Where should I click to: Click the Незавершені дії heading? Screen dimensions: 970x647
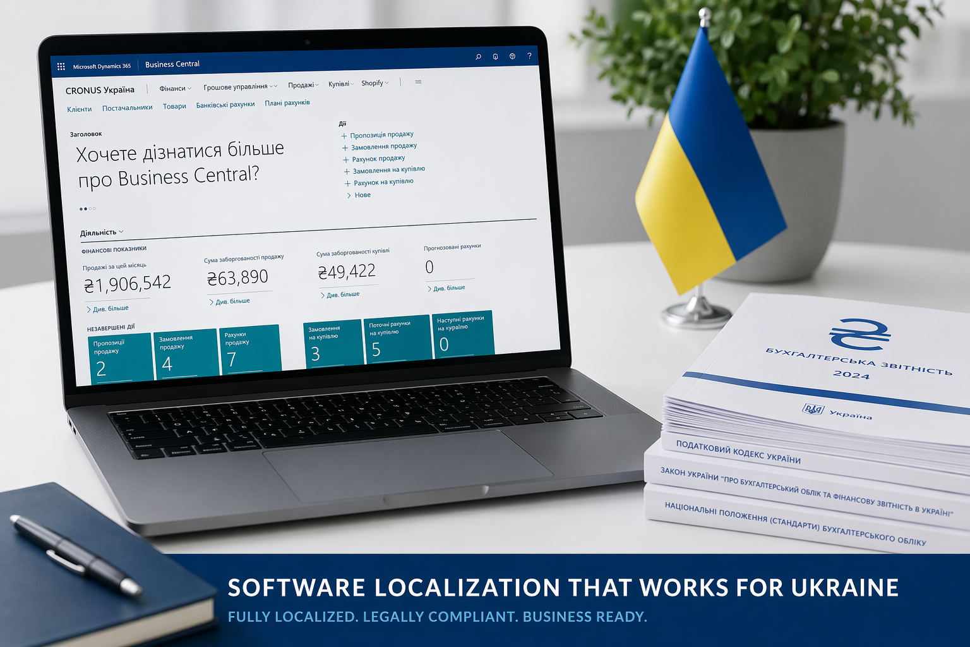pyautogui.click(x=111, y=328)
